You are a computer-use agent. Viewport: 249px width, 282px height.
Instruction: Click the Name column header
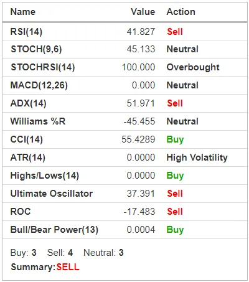pos(23,12)
